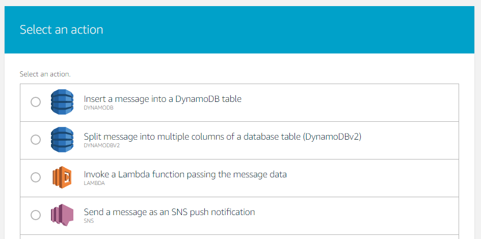This screenshot has height=239, width=481.
Task: Choose the DynamoDBv2 split message radio button
Action: [x=36, y=140]
